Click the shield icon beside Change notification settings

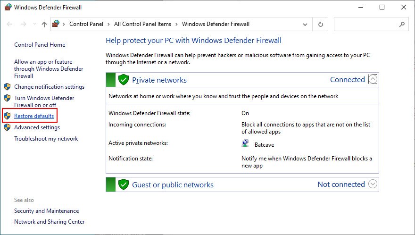coord(7,87)
